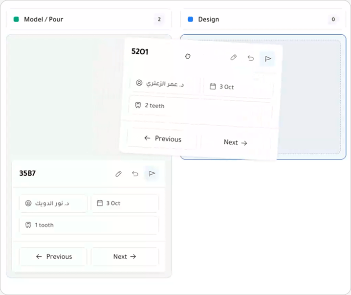This screenshot has height=295, width=351.
Task: Click the doctor person icon on card 35B7
Action: (28, 203)
